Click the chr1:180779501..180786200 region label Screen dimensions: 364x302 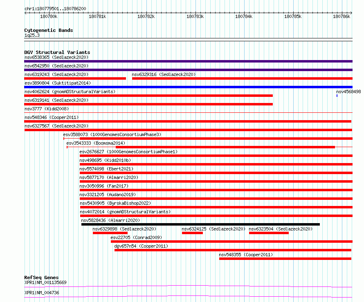tap(55, 9)
